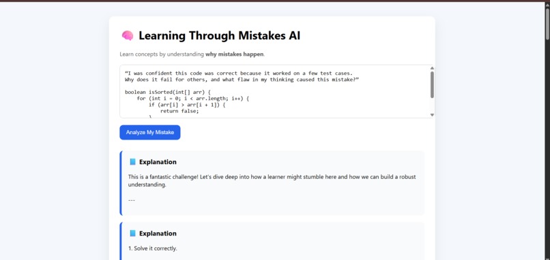
Task: Click the sentence starting 'Why does it fail'
Action: coord(242,80)
